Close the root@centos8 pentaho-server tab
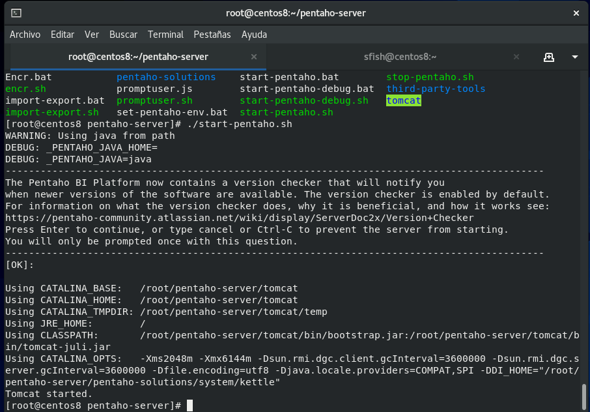The width and height of the screenshot is (590, 412). tap(254, 57)
